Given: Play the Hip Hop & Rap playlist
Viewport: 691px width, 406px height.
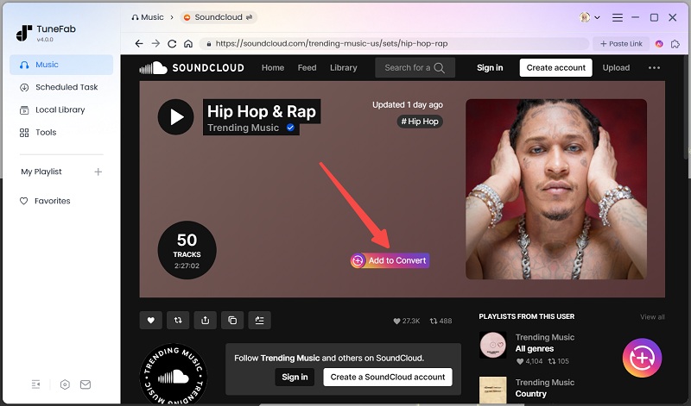Looking at the screenshot, I should coord(175,117).
